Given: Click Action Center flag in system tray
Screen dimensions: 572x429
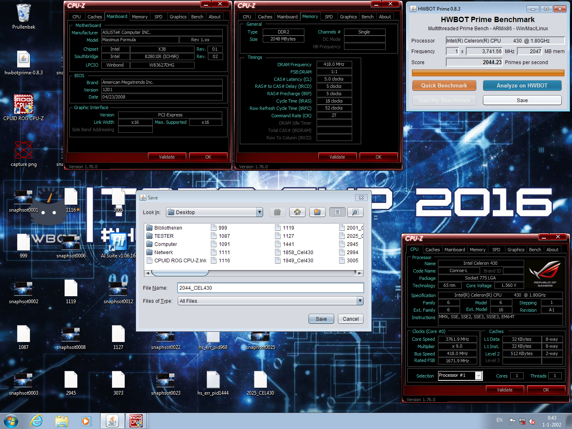Looking at the screenshot, I should (x=512, y=421).
